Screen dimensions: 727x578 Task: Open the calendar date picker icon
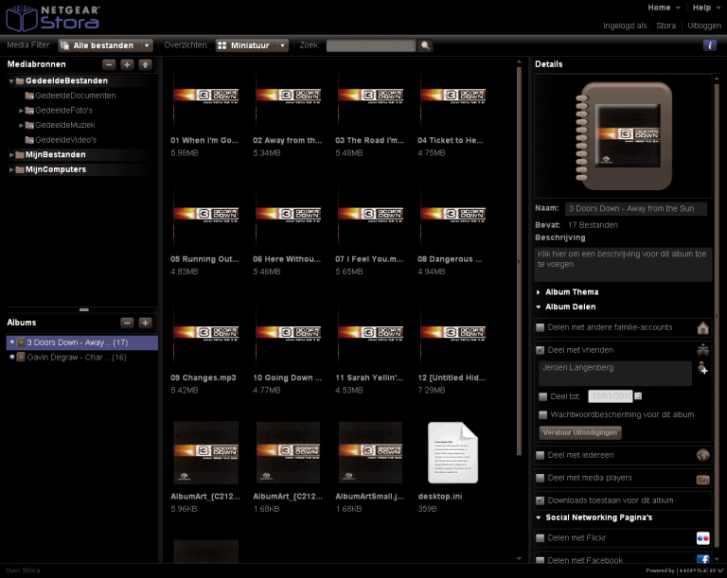(x=638, y=395)
